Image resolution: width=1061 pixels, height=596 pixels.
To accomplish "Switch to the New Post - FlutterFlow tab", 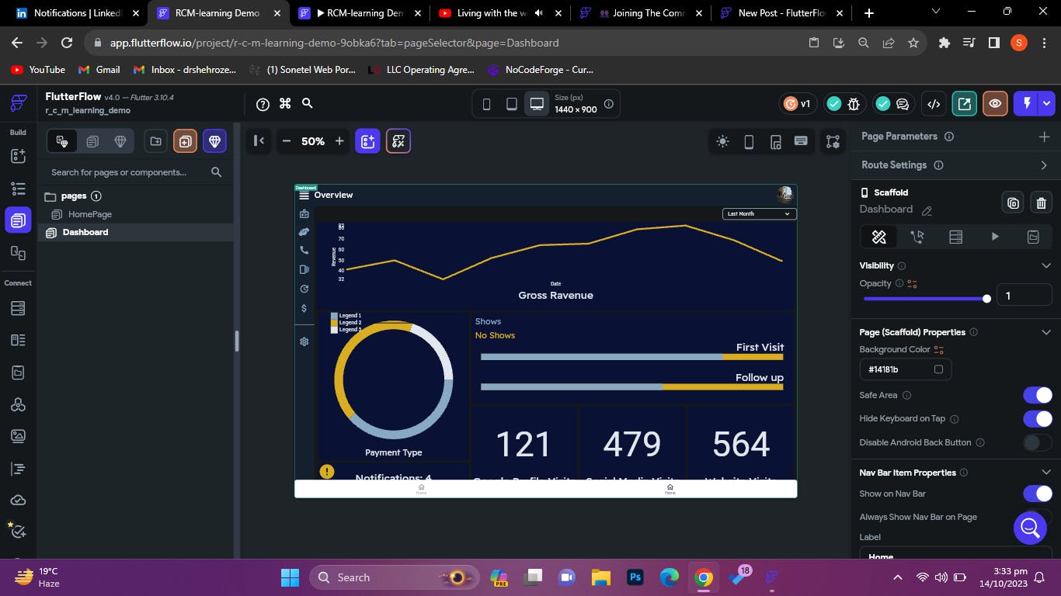I will click(x=781, y=13).
